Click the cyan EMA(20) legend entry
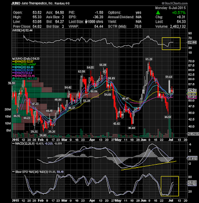 [23, 67]
